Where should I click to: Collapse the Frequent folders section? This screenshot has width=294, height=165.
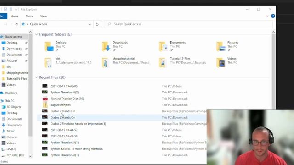coord(36,34)
